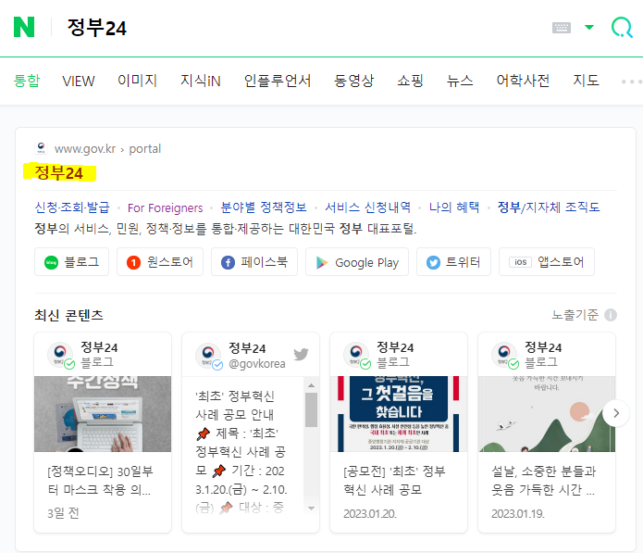
Task: Click the 3일 전 timestamp
Action: pos(63,513)
